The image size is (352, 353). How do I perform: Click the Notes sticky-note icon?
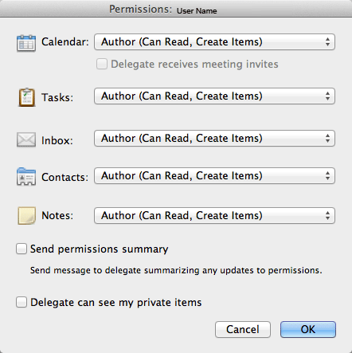pos(26,216)
